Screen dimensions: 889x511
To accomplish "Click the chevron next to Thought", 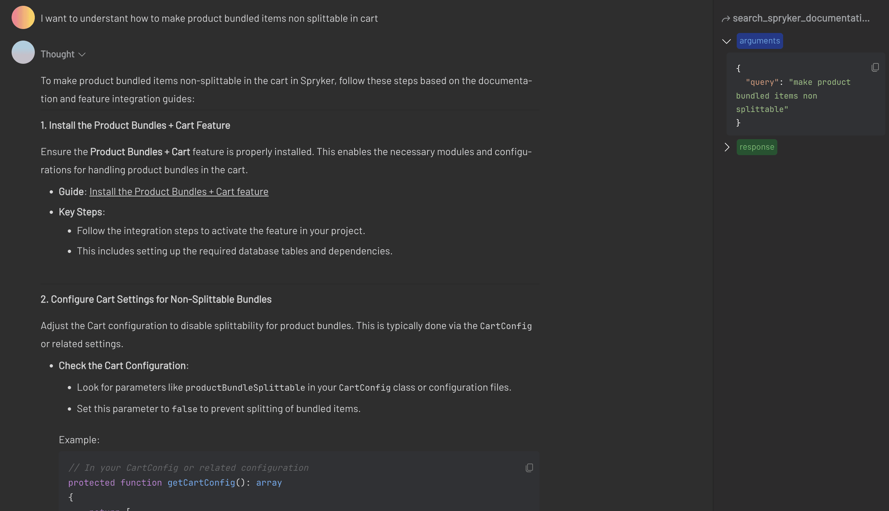I will 82,54.
